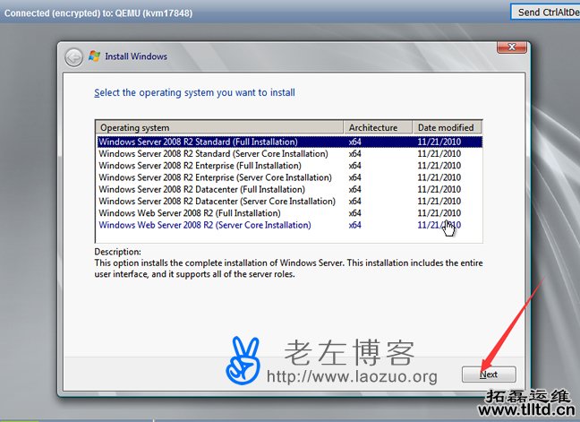Click the 11/21/2010 date in Standard (Server Core) row
Screen dimensions: 580x422
[x=439, y=153]
